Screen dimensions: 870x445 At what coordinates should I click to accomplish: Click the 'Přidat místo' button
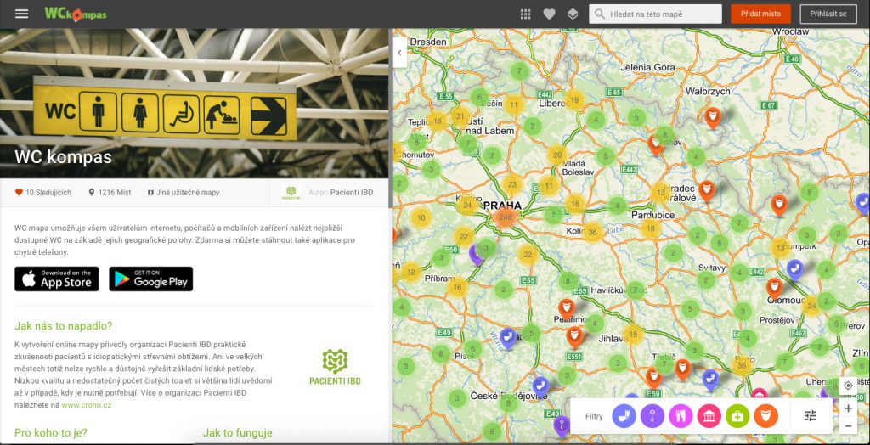760,14
